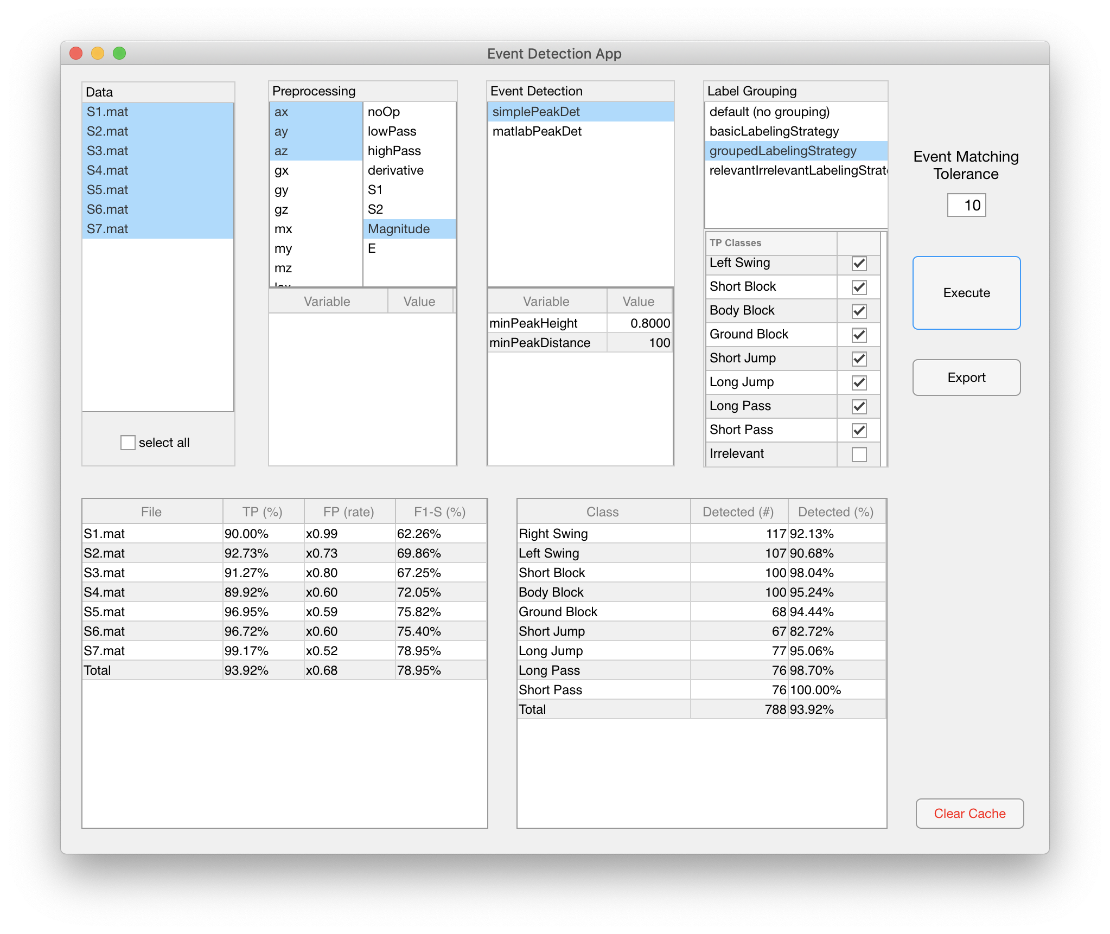1110x934 pixels.
Task: Click the Execute button
Action: (966, 293)
